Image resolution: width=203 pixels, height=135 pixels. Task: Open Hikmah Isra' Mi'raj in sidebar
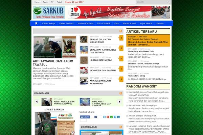pos(136,76)
